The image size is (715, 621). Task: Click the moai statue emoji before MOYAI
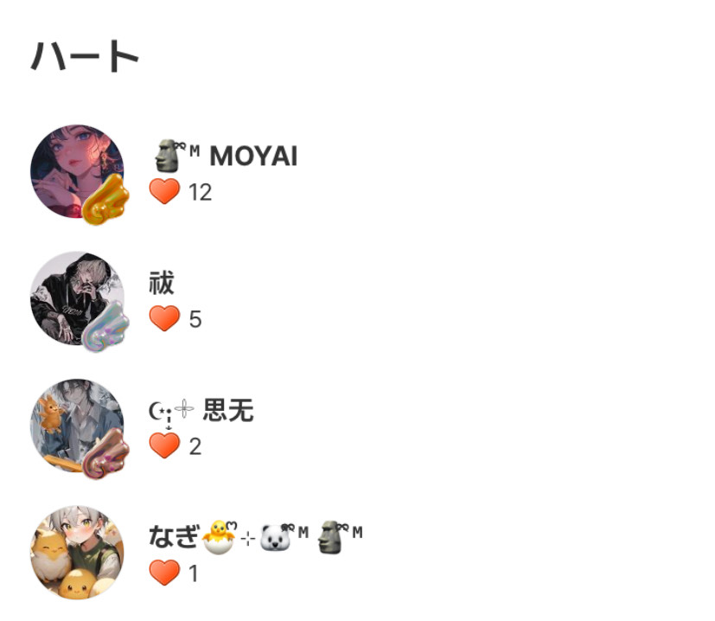(167, 156)
